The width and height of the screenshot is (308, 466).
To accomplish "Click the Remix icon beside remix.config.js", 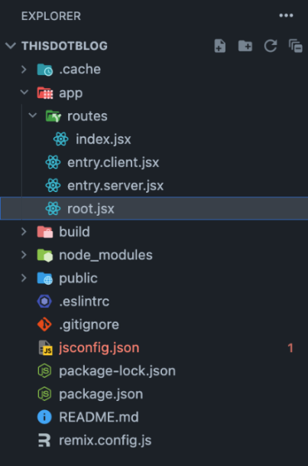I will click(44, 440).
